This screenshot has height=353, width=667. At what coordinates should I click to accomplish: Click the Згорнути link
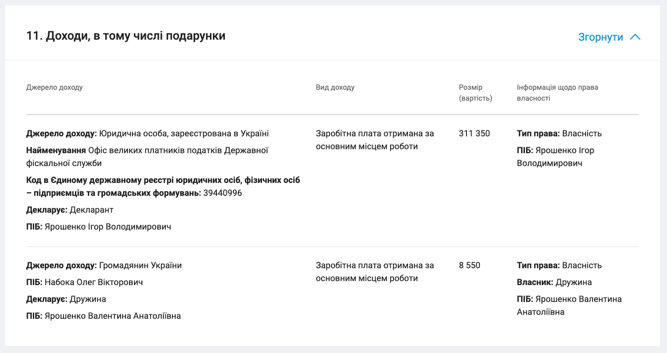pyautogui.click(x=600, y=37)
